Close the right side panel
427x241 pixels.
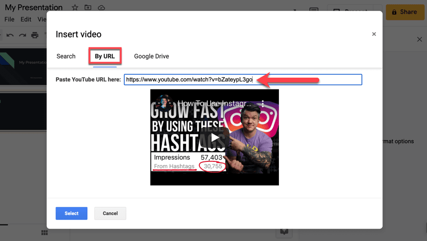419,39
